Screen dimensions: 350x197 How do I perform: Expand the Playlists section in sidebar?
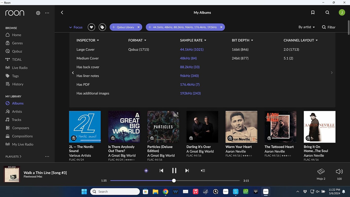coord(13,156)
